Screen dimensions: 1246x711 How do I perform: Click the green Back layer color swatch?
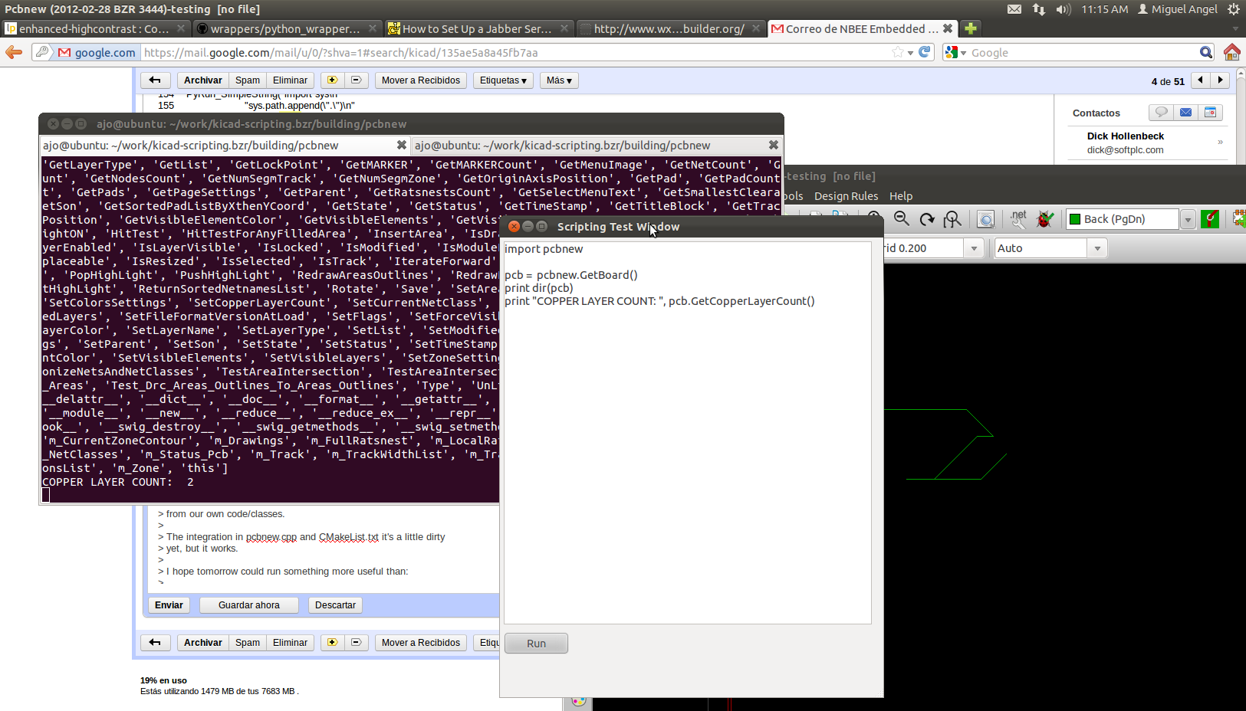[x=1075, y=219]
